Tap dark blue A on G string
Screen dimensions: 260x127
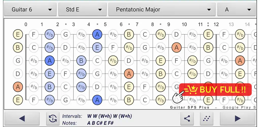(50, 61)
